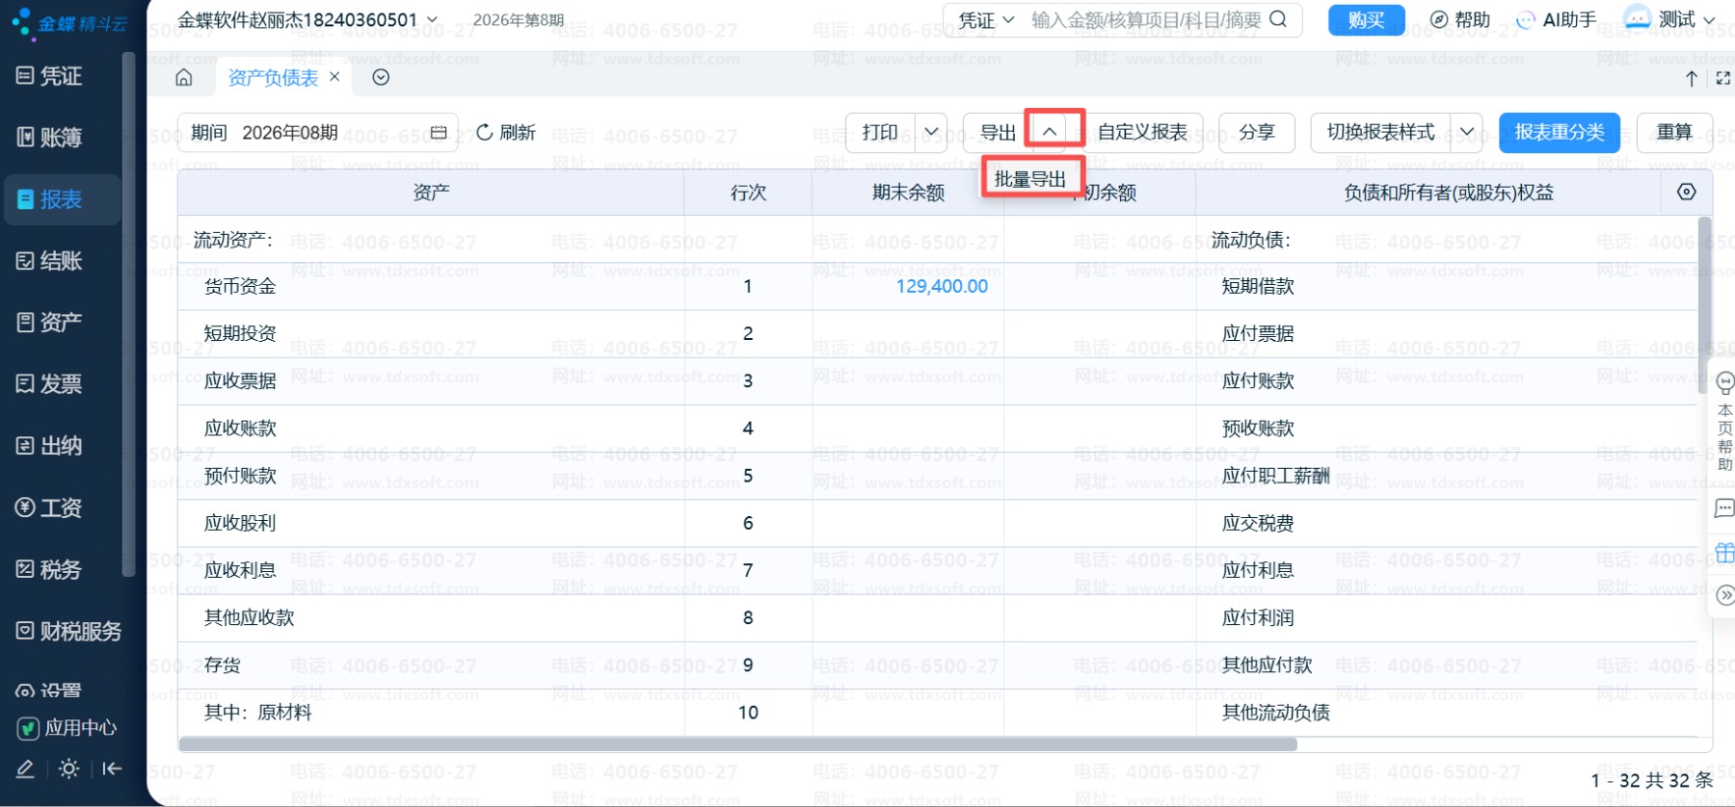Click the horizontal scrollbar of the table
This screenshot has height=807, width=1735.
pos(738,744)
